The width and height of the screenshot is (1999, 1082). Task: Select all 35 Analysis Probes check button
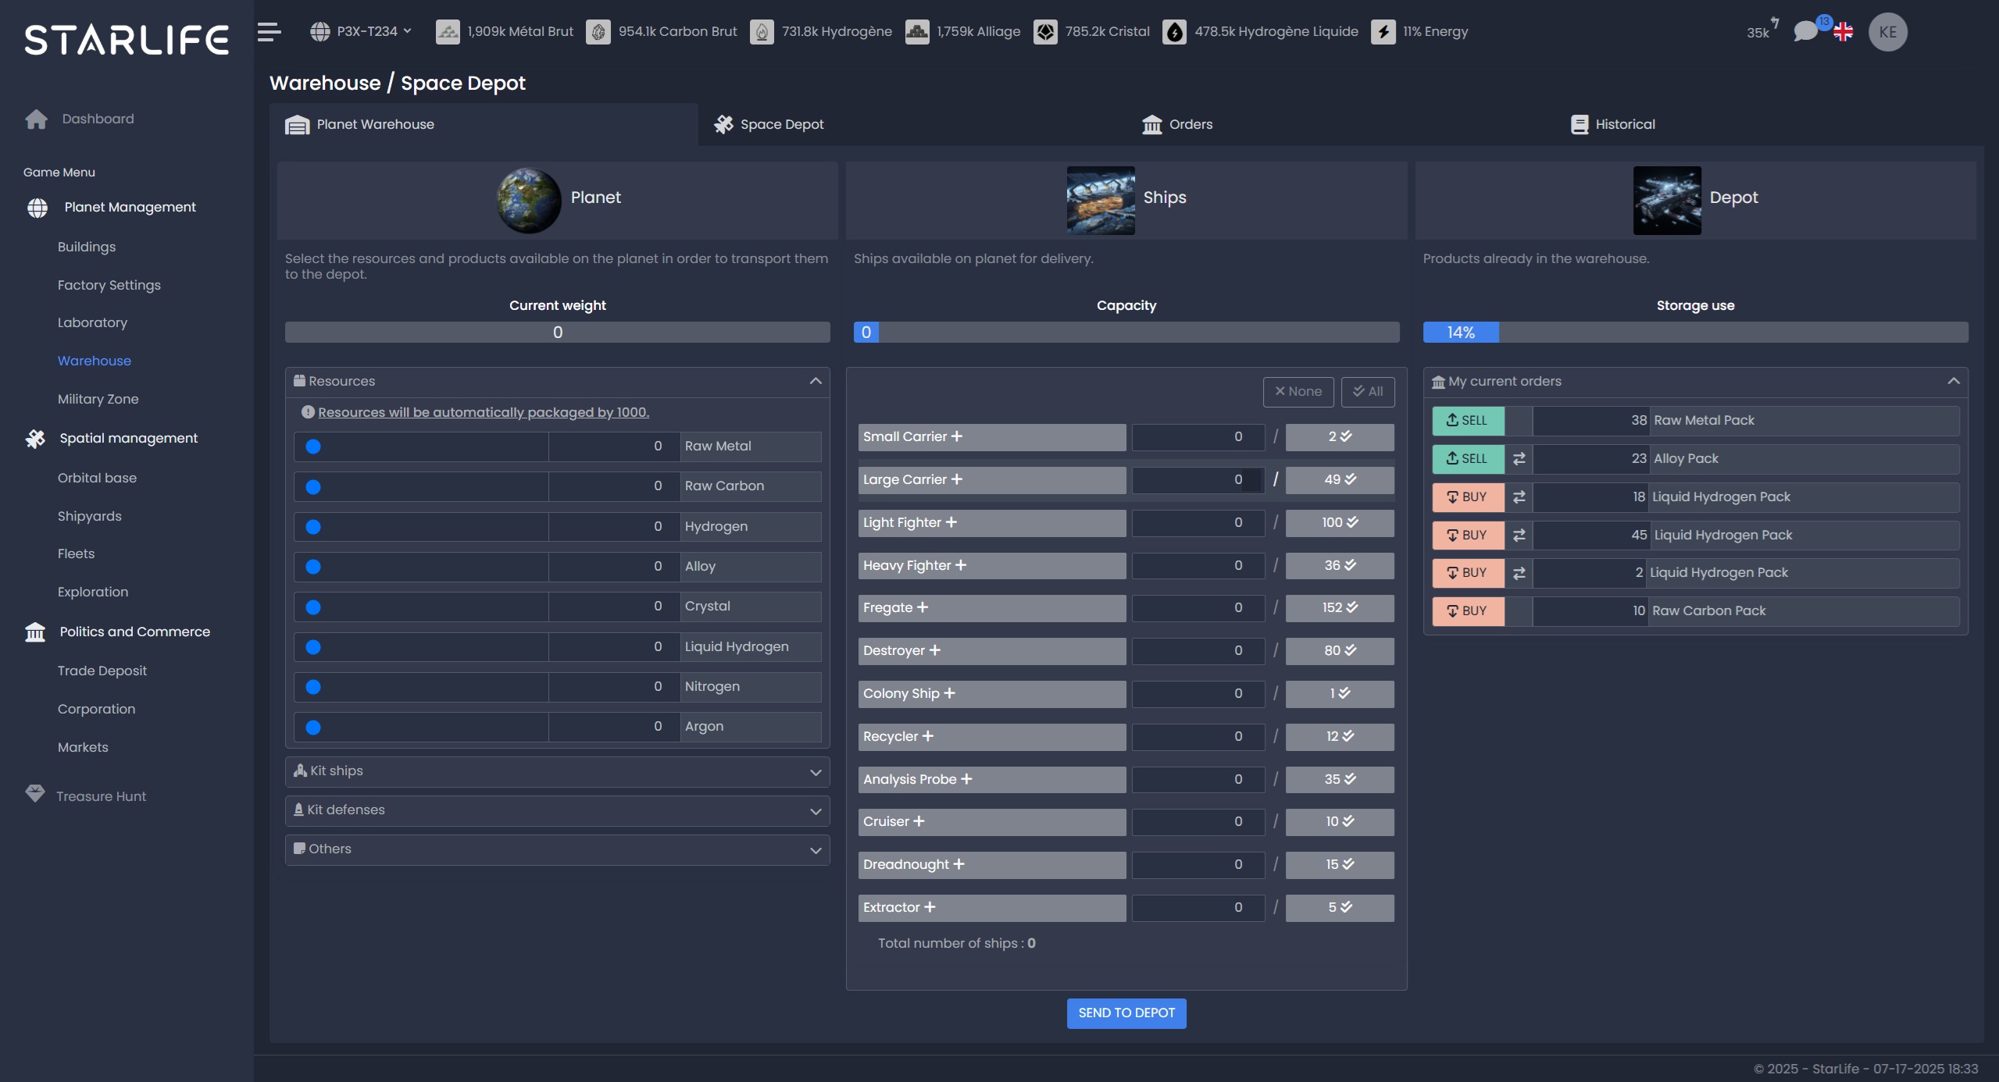coord(1340,779)
